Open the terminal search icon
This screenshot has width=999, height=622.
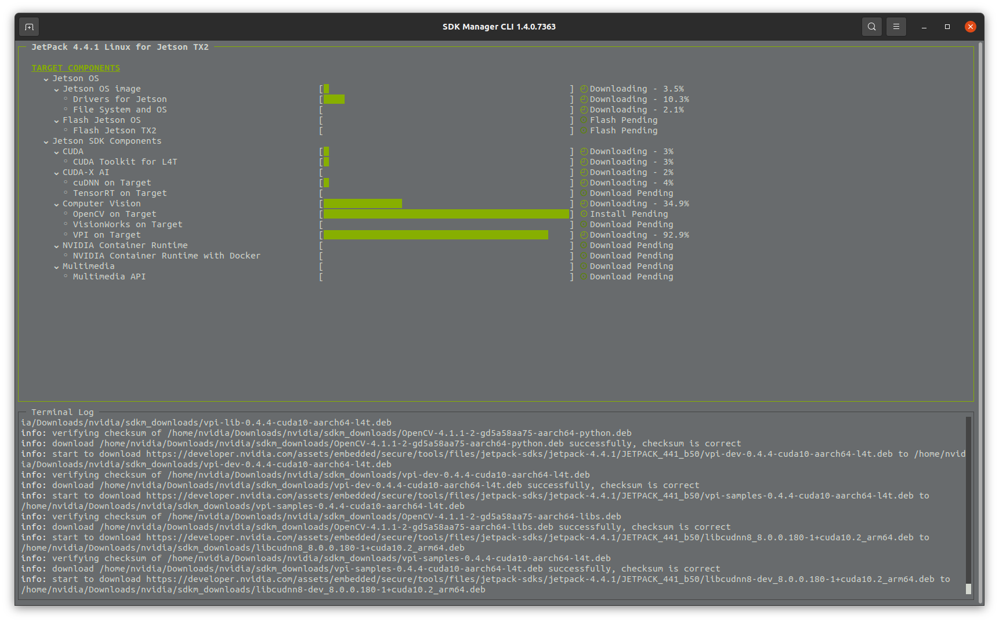coord(871,27)
